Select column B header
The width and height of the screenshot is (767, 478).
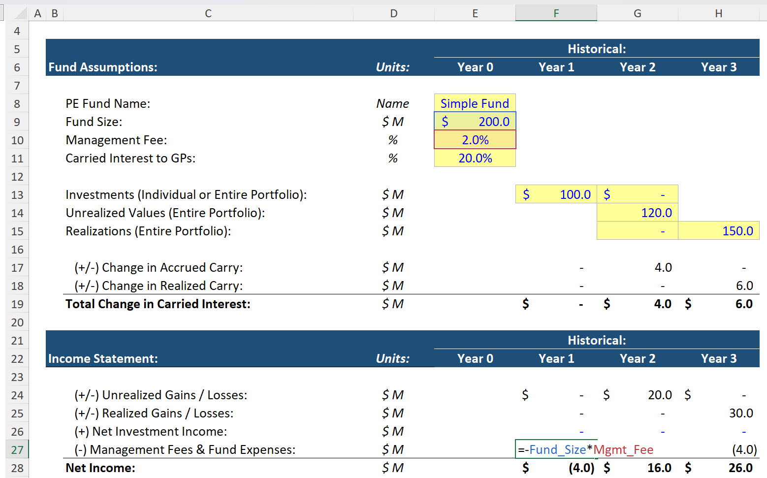(55, 13)
